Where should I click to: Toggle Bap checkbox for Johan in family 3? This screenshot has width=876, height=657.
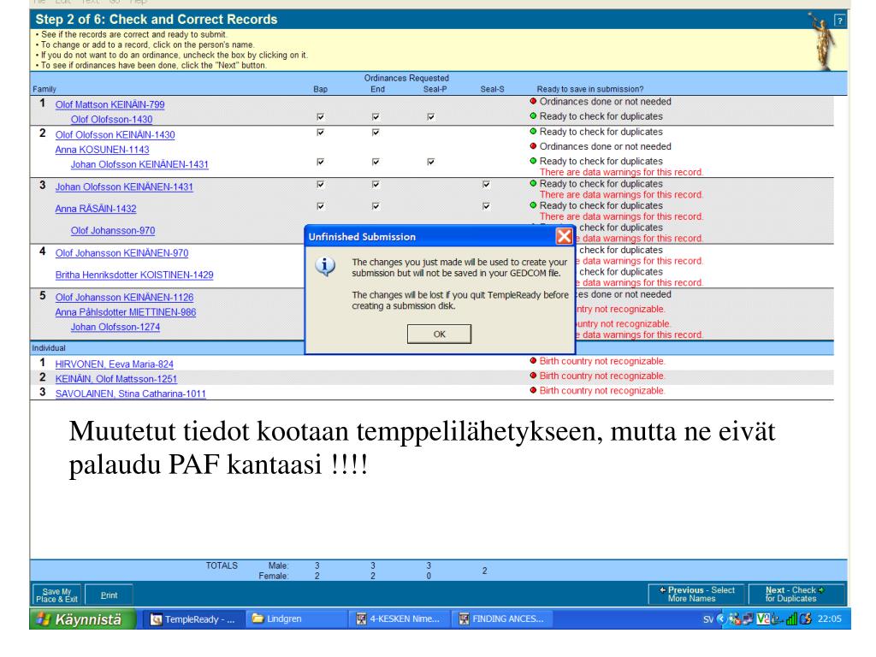pos(320,185)
